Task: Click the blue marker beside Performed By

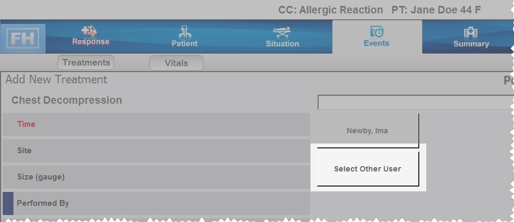Action: 8,203
